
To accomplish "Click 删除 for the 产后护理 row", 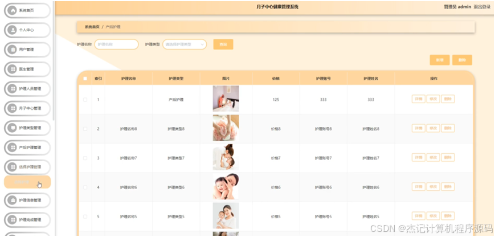I will point(448,99).
